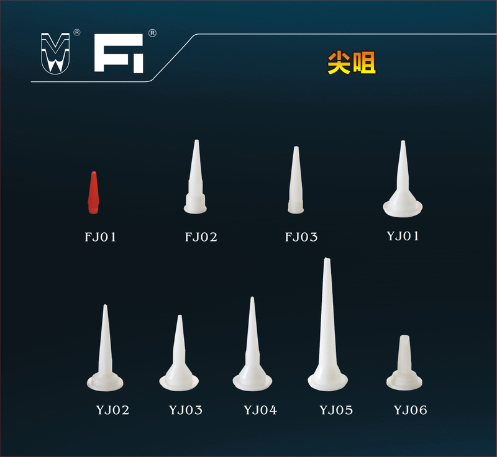Screen dimensions: 497x457
Task: Select the red FJ01 nozzle image
Action: pyautogui.click(x=93, y=192)
